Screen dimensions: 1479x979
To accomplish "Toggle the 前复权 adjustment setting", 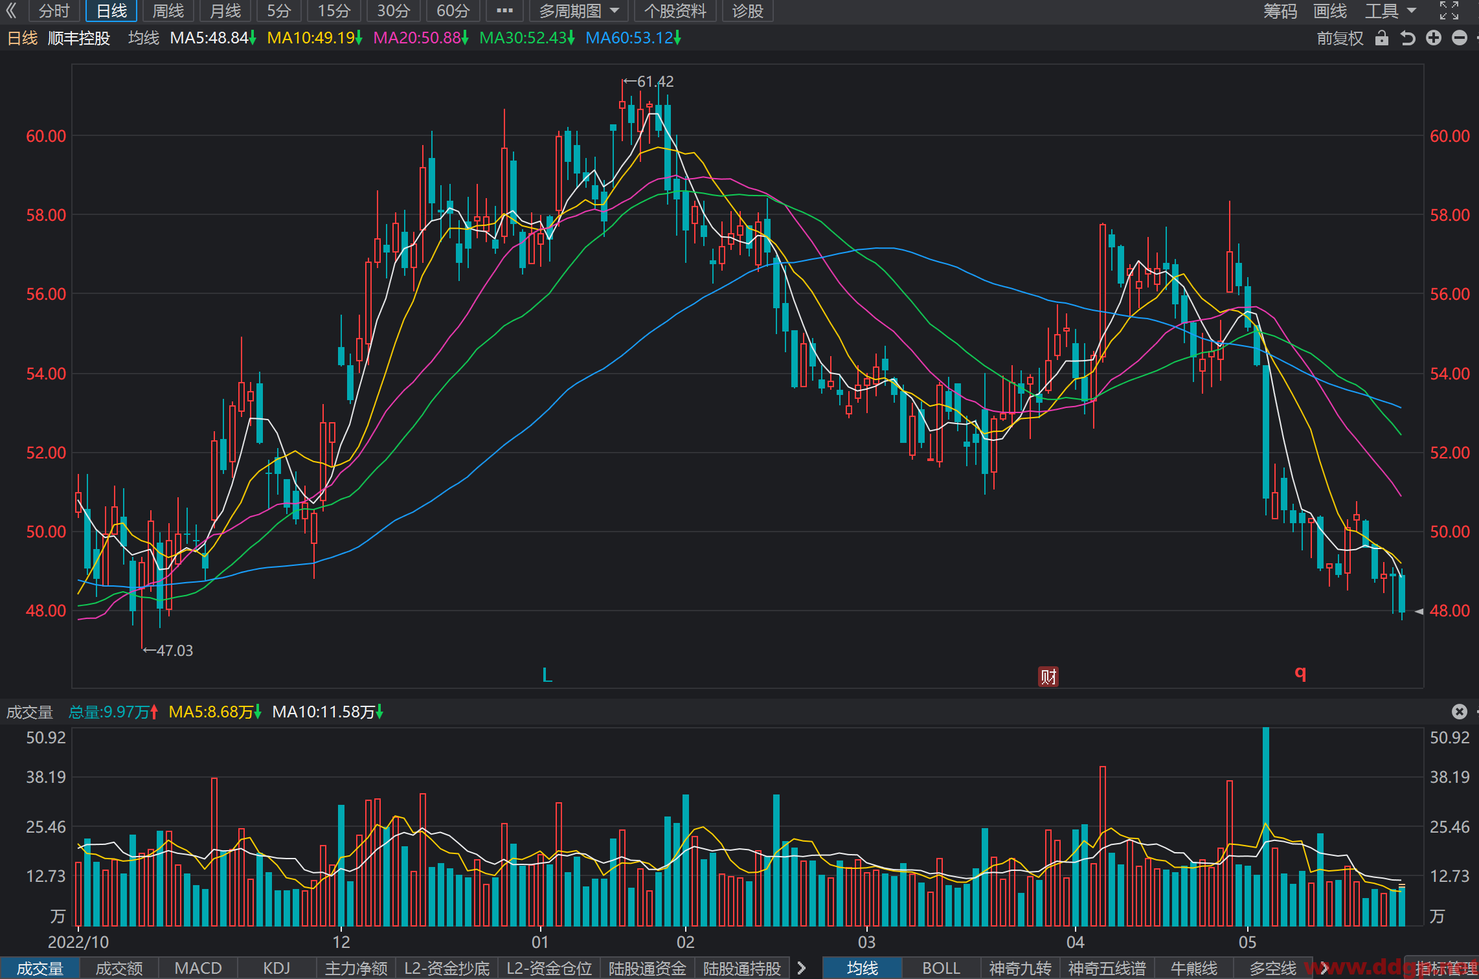I will point(1340,38).
